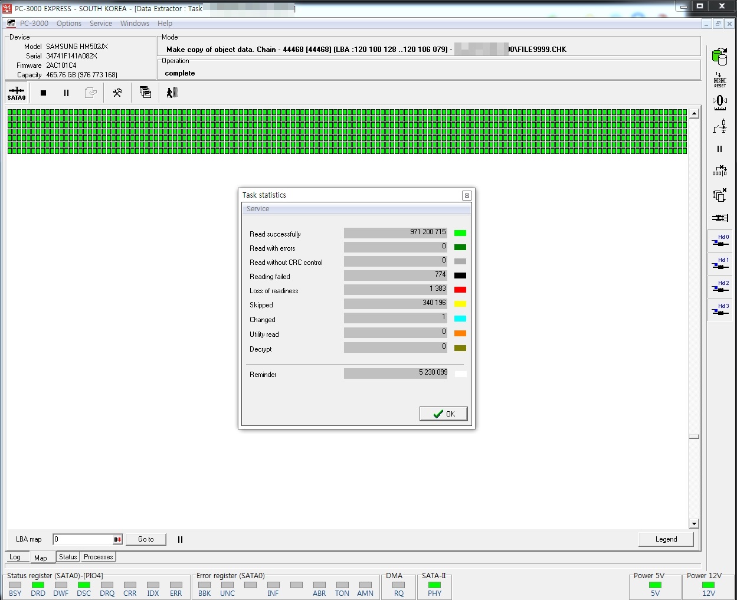Image resolution: width=737 pixels, height=600 pixels.
Task: Click the Go to button
Action: 146,539
